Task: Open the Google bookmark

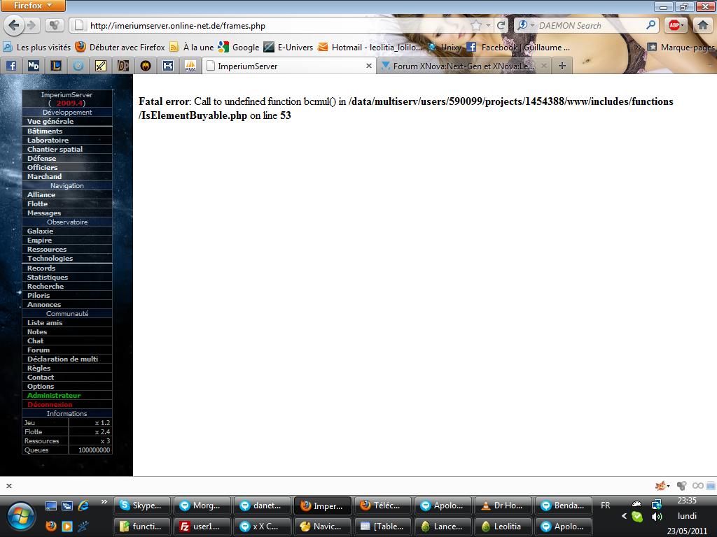Action: point(239,47)
